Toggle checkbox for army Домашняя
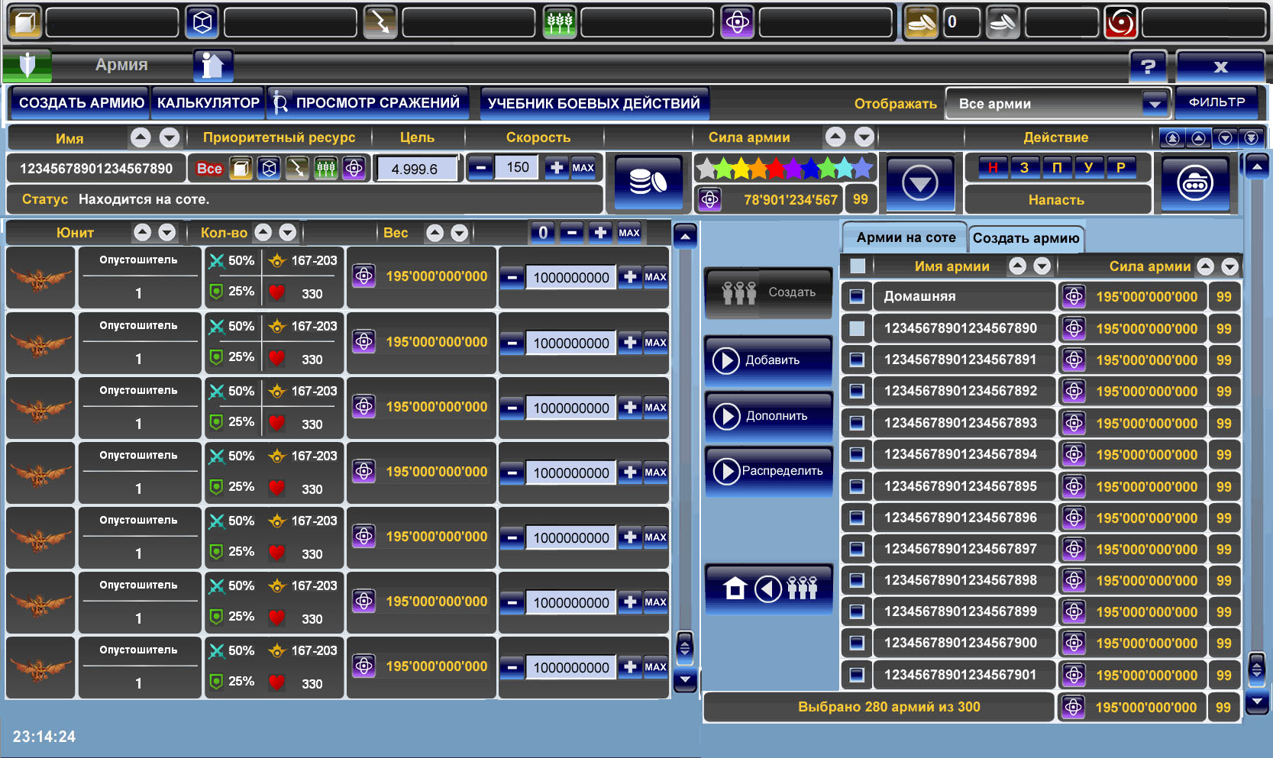 [x=857, y=296]
